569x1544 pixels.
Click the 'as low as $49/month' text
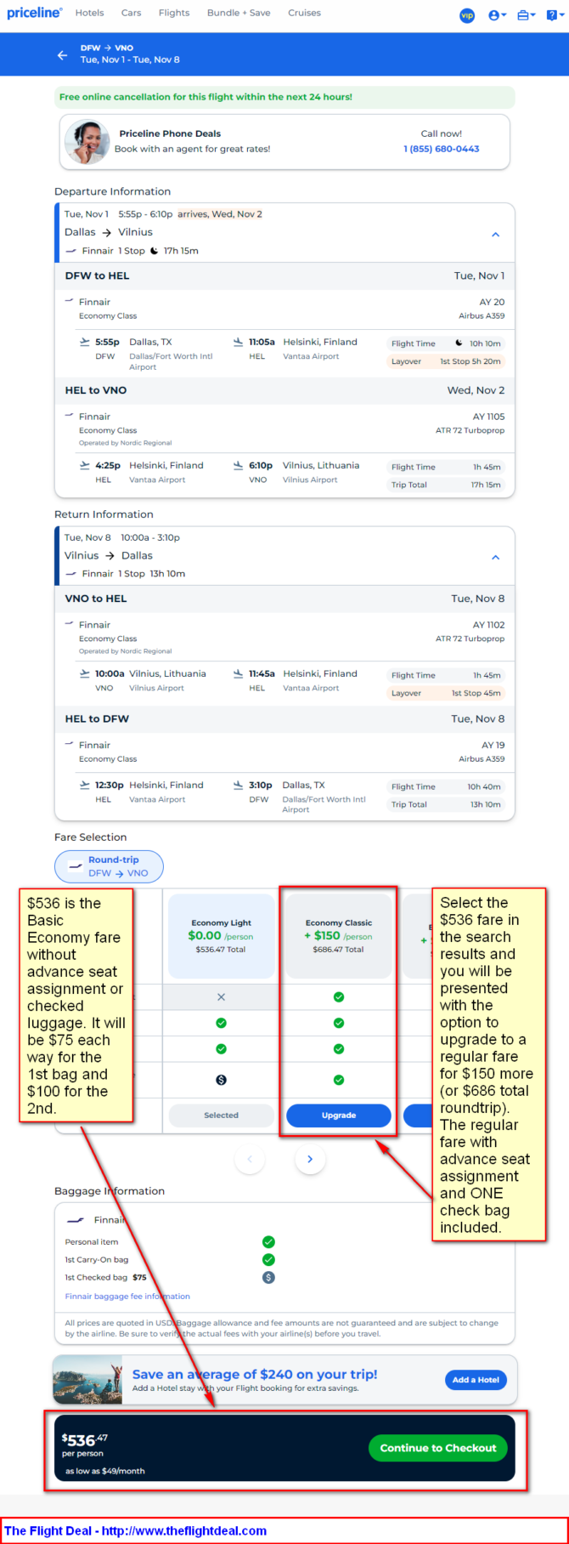105,1471
